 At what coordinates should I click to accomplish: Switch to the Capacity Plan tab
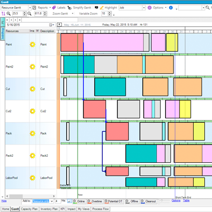coord(29,209)
